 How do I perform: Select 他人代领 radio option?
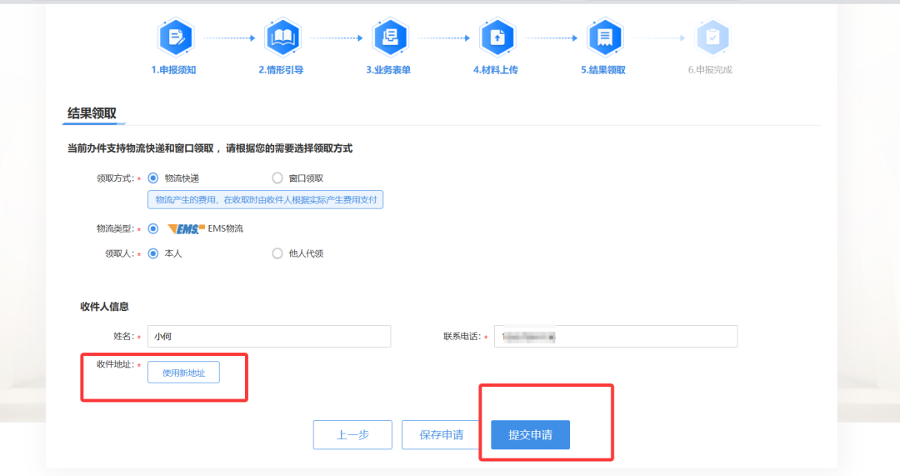point(277,253)
